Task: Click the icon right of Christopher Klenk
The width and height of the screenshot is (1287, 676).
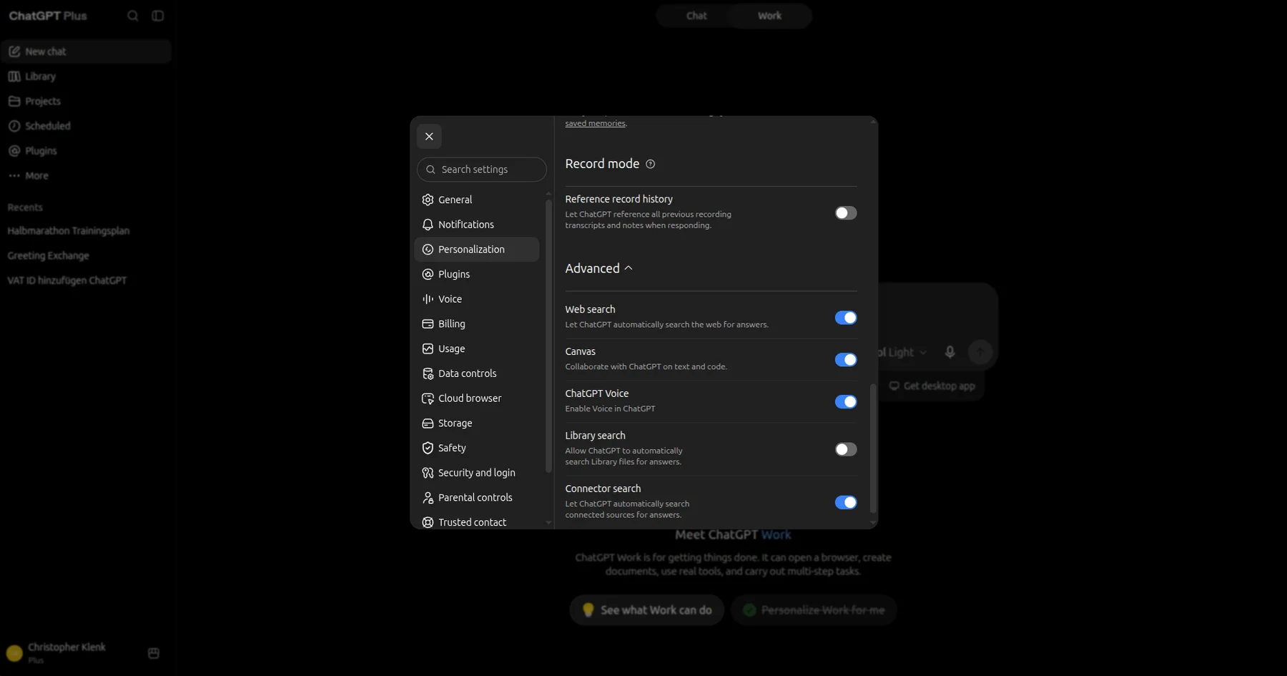Action: (x=153, y=653)
